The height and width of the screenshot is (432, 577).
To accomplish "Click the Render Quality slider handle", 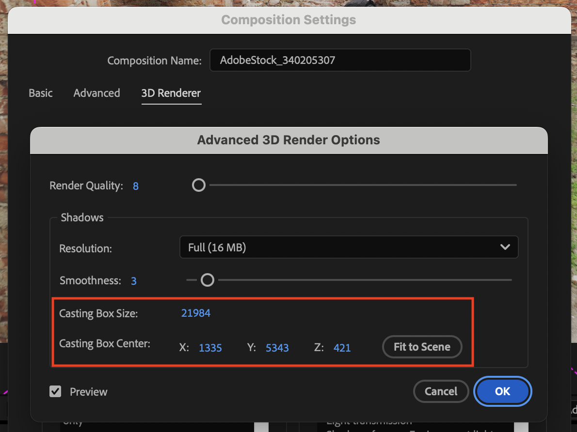I will click(199, 185).
